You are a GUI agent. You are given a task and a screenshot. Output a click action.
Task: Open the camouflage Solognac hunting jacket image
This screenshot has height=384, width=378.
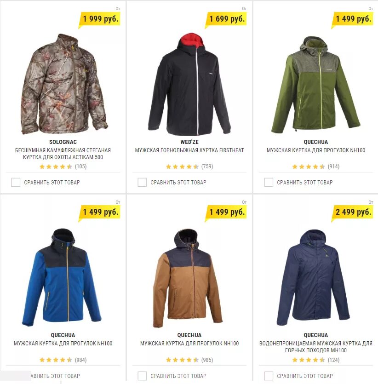64,84
